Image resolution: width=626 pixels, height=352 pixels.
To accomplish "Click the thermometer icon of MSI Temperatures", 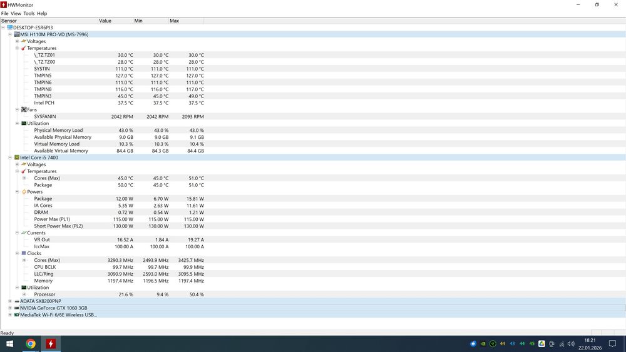I will tap(24, 48).
